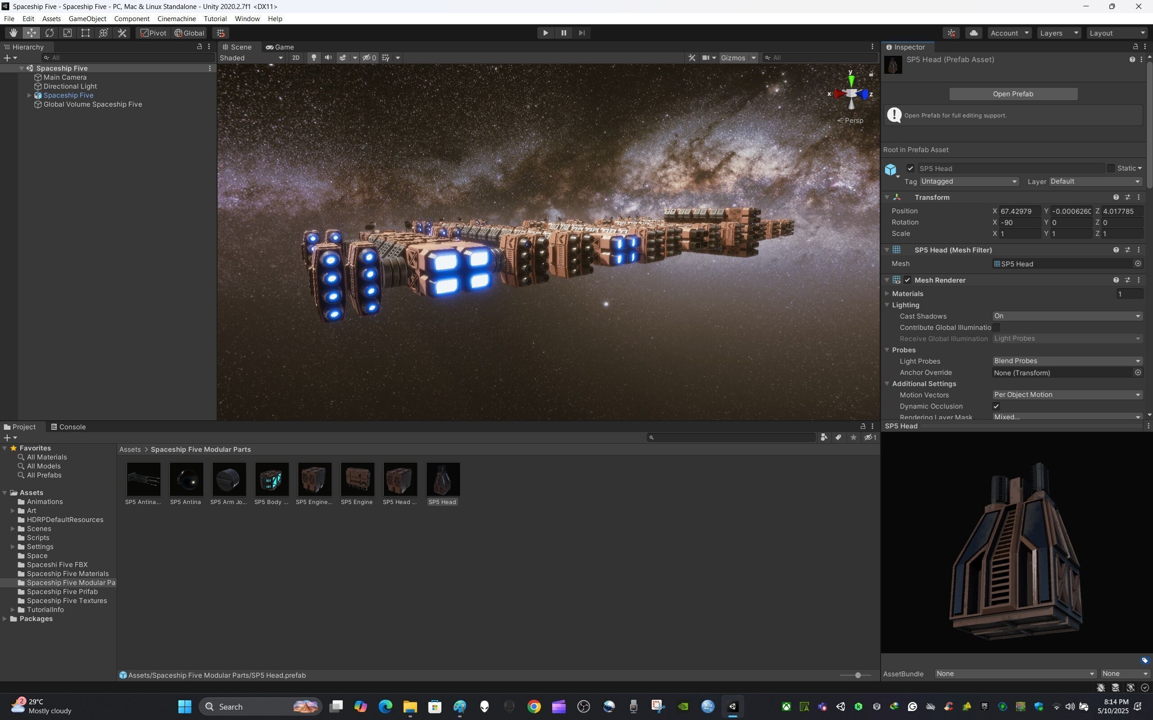Adjust the project icon size slider
Viewport: 1153px width, 720px height.
[858, 675]
